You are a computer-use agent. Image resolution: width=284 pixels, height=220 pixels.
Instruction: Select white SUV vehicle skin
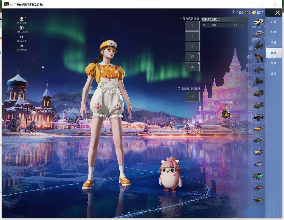coord(258,23)
